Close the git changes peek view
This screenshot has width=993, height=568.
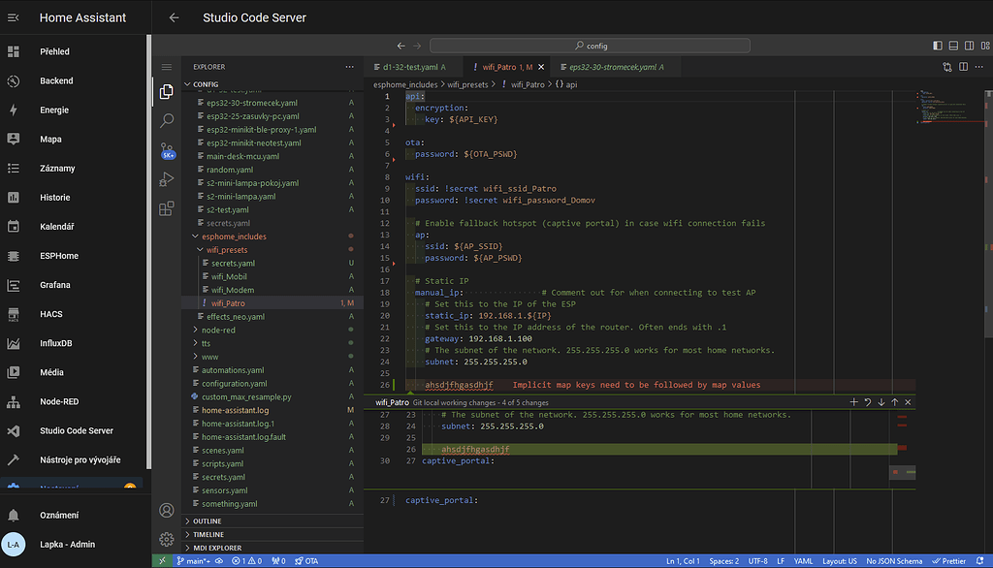pyautogui.click(x=908, y=402)
